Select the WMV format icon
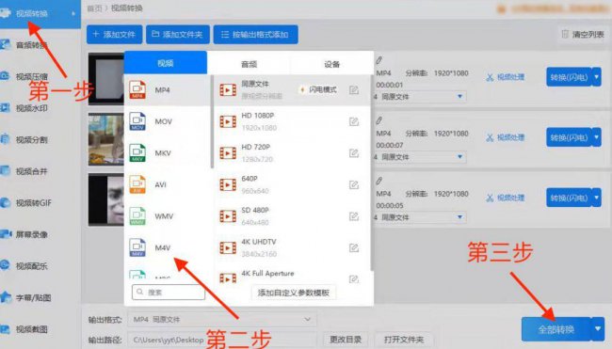This screenshot has height=349, width=612. (137, 216)
